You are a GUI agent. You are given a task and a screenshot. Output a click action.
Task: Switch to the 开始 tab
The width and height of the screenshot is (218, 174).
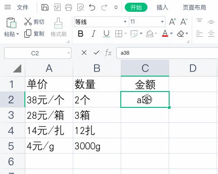[x=136, y=7]
